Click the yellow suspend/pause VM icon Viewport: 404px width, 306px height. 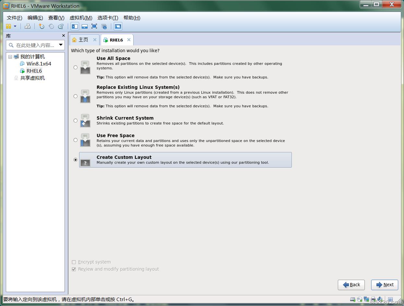click(8, 26)
